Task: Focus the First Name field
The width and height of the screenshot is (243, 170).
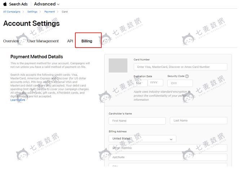Action: 137,121
